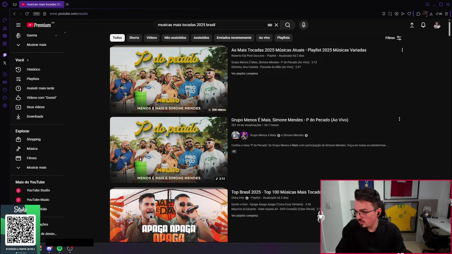
Task: Expand the Você section chevron
Action: click(28, 60)
